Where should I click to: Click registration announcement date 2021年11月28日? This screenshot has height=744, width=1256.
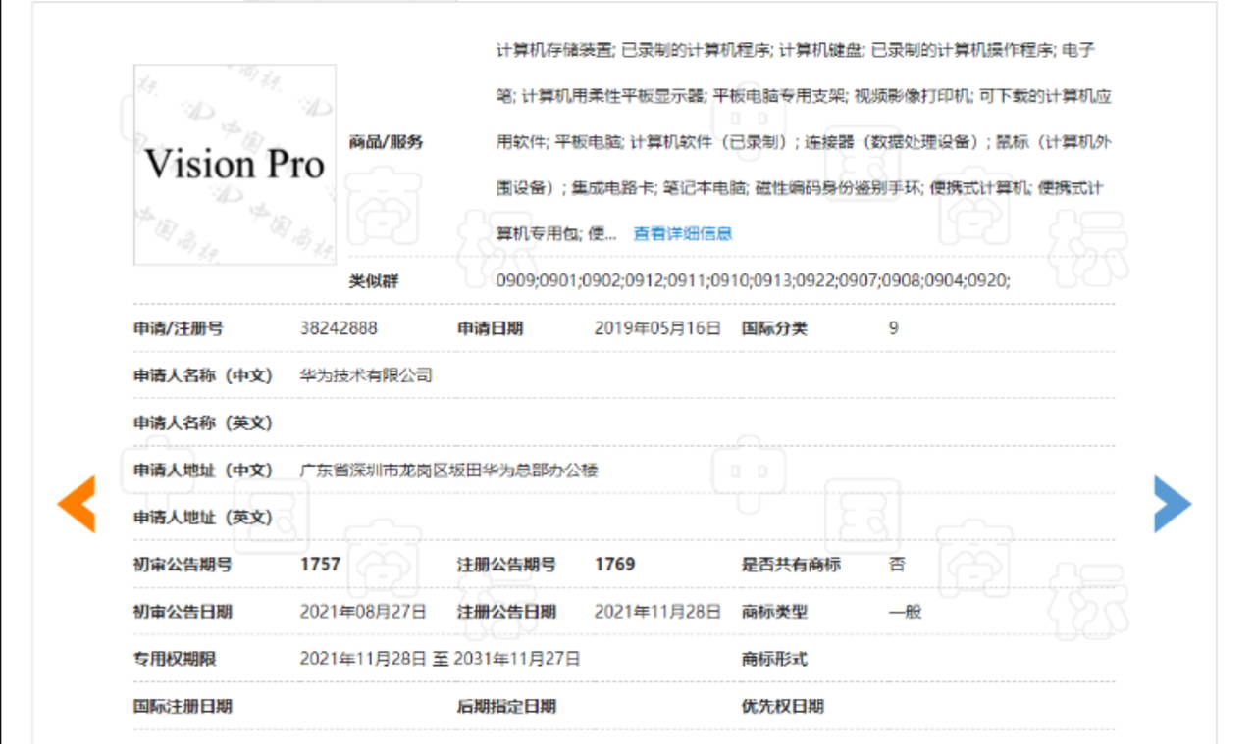coord(657,612)
